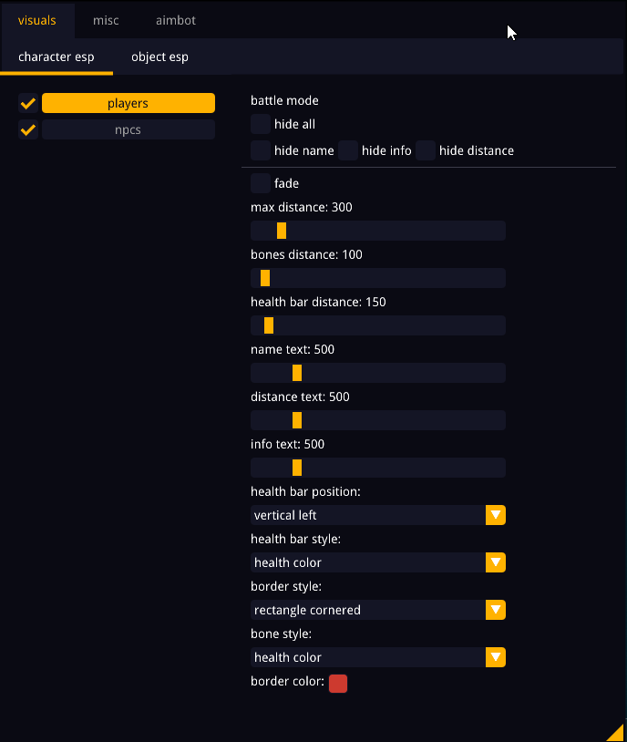Toggle the hide name checkbox
Screen dimensions: 627x742
tap(261, 150)
